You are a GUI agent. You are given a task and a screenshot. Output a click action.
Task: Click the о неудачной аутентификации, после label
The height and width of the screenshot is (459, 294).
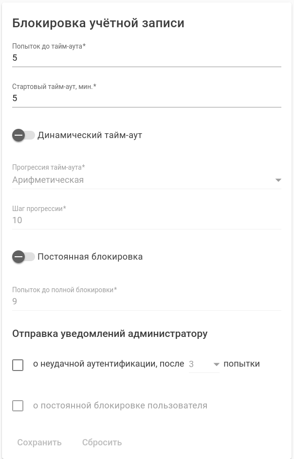109,364
